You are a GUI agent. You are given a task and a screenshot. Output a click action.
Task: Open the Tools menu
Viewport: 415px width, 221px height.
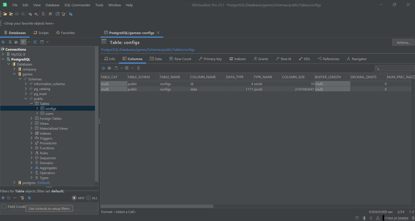[x=99, y=5]
